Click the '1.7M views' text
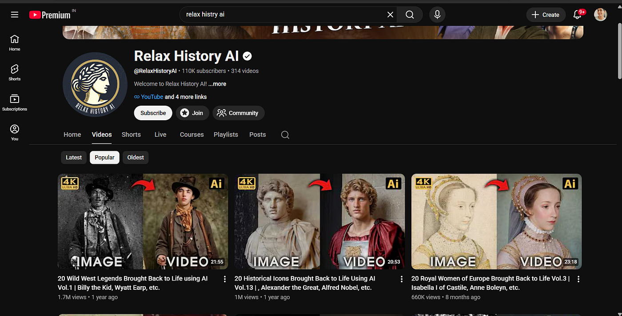 (72, 297)
